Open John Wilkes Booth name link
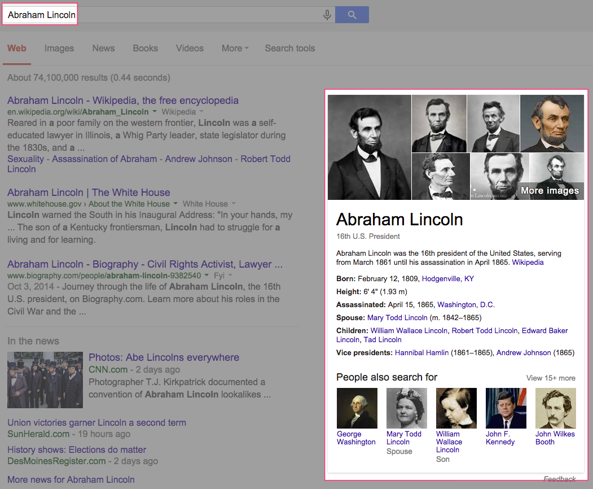The height and width of the screenshot is (489, 593). pyautogui.click(x=555, y=438)
